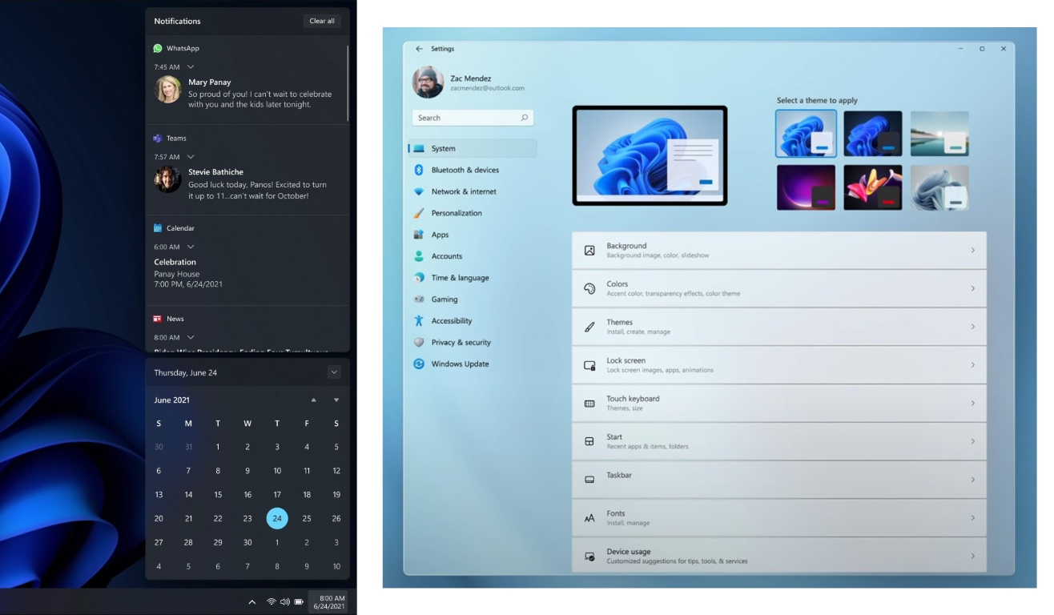Open Themes settings via its chevron arrow

point(973,327)
